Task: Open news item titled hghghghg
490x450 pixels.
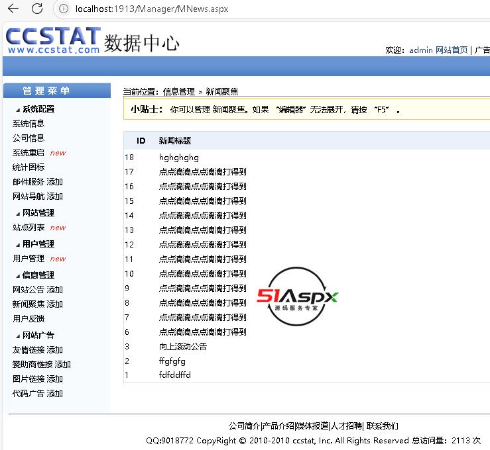Action: [178, 157]
